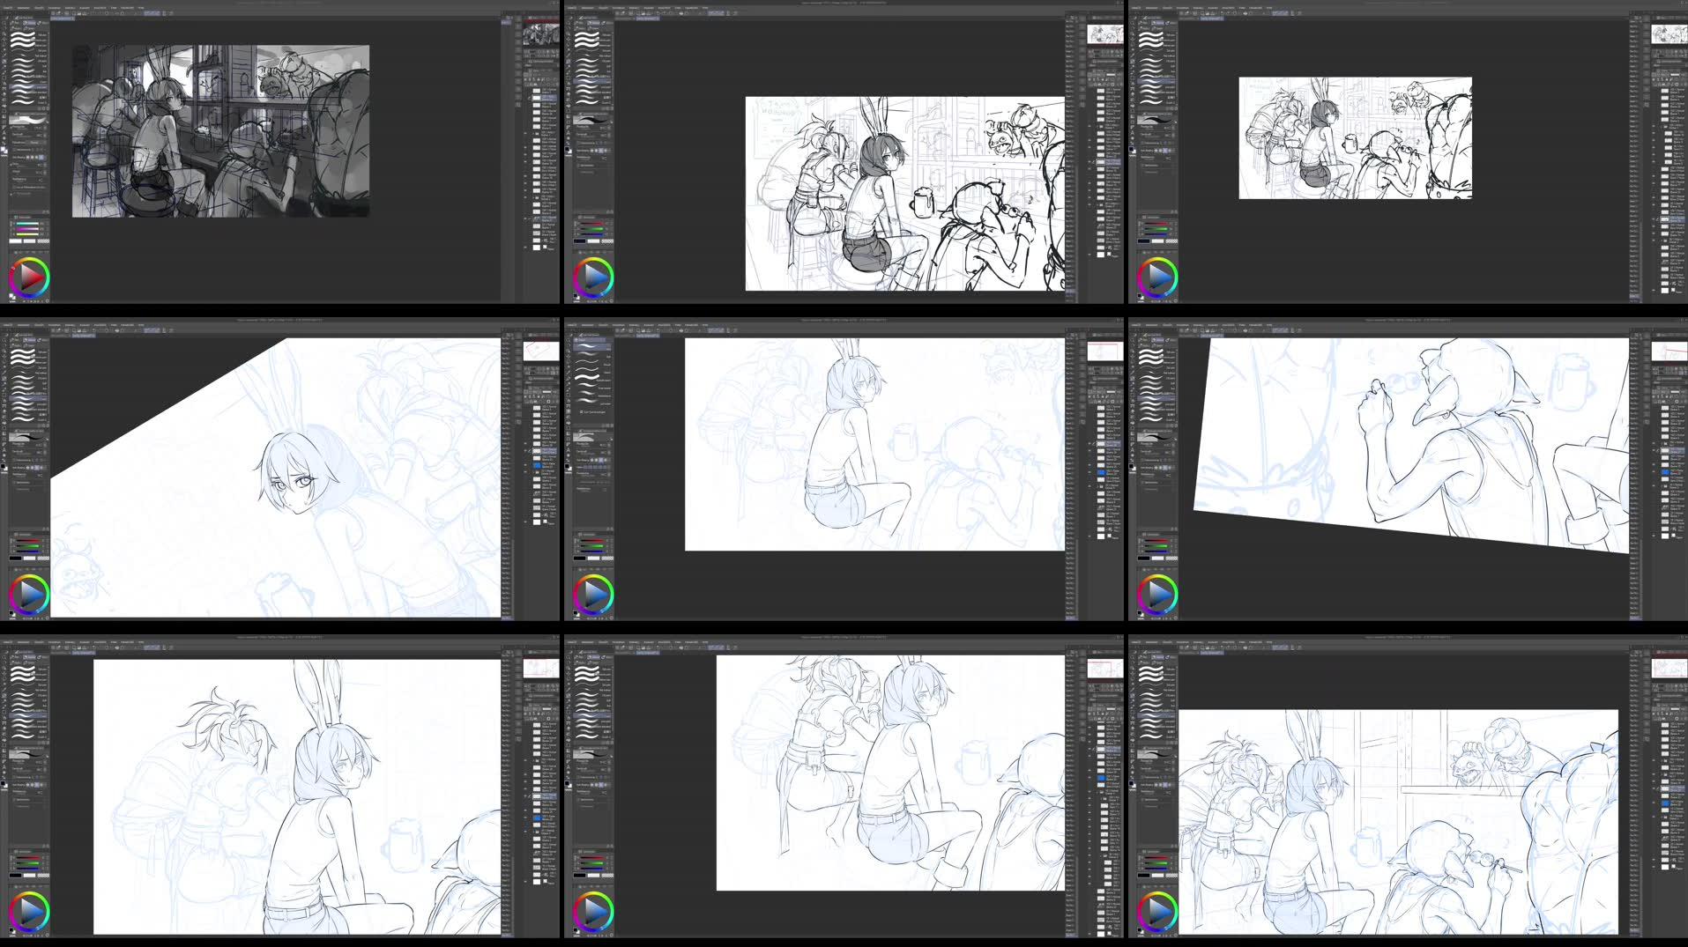This screenshot has width=1688, height=947.
Task: Click brush tip shape preview in lone bunny girl panel
Action: pos(584,437)
